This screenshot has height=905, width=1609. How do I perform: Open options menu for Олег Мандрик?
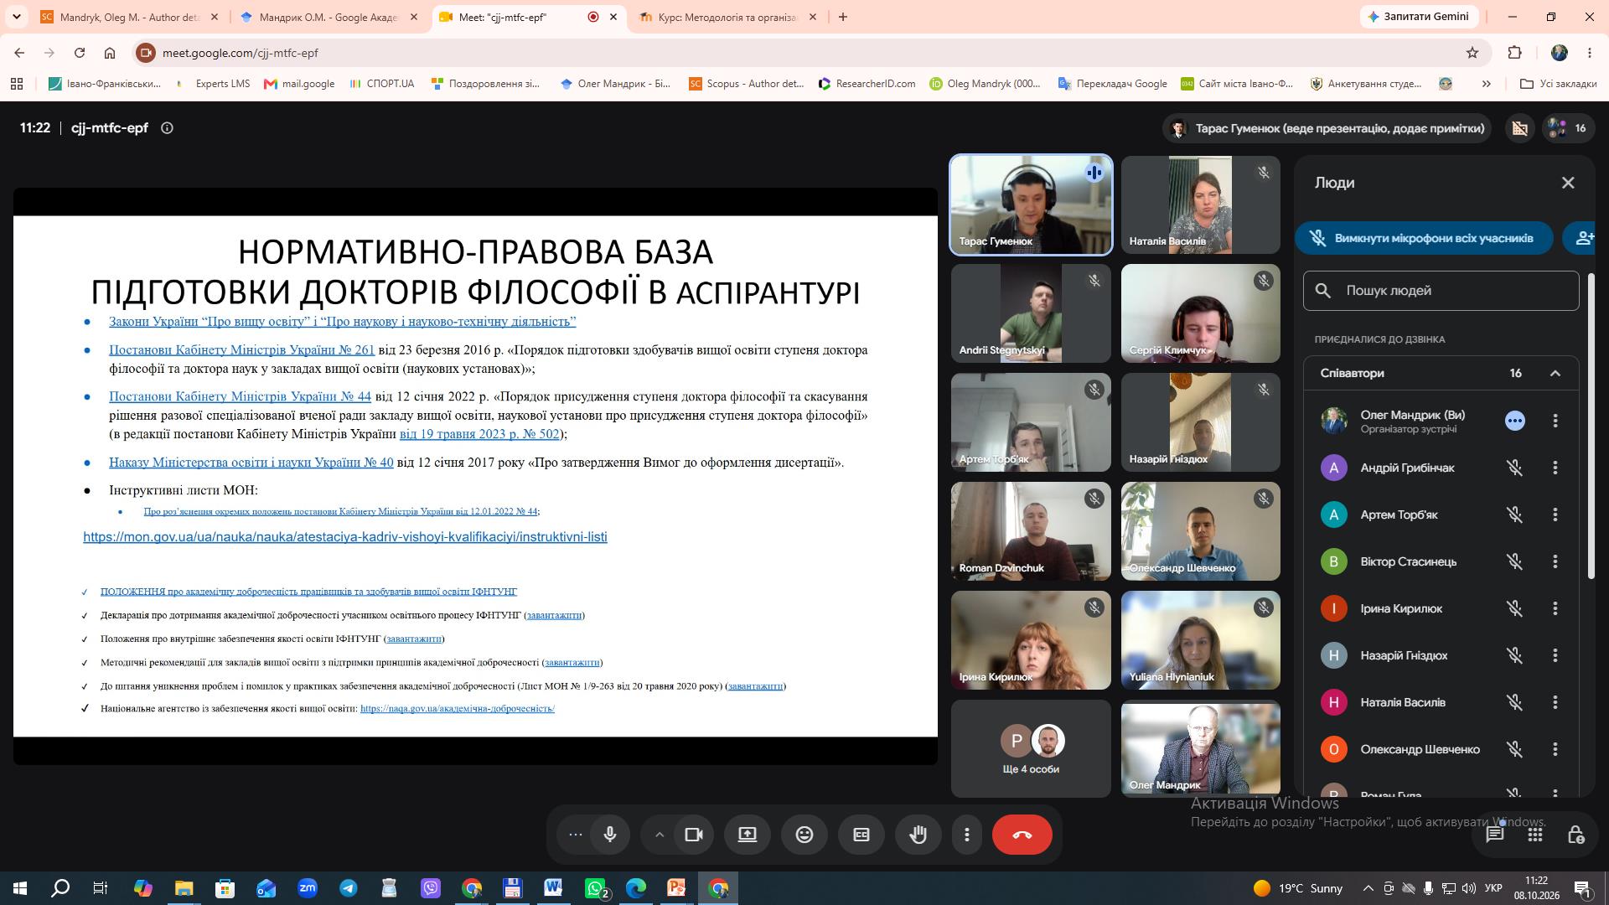1555,421
